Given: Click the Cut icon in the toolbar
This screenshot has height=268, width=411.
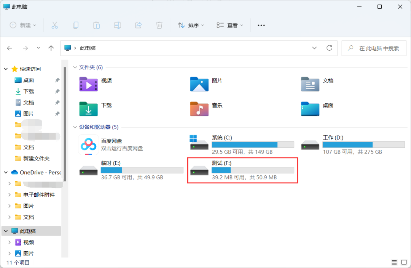Looking at the screenshot, I should tap(54, 25).
